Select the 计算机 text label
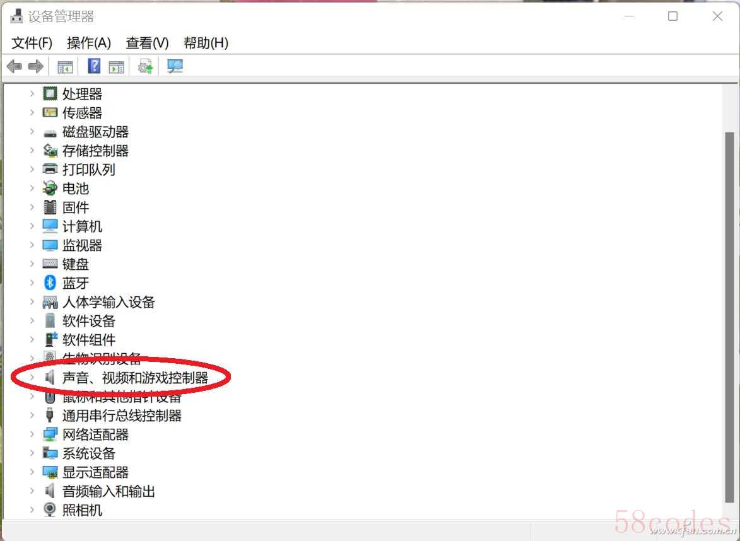 point(82,226)
